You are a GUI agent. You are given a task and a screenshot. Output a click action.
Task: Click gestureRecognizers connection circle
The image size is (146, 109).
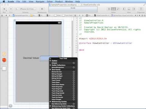74,67
